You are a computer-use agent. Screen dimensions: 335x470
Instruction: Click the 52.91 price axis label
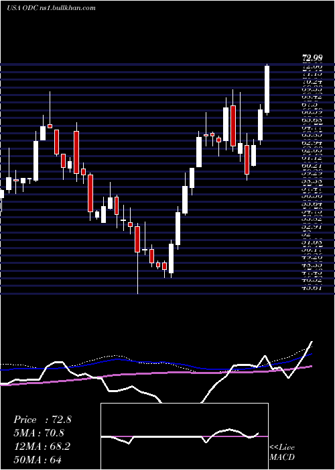coord(312,227)
